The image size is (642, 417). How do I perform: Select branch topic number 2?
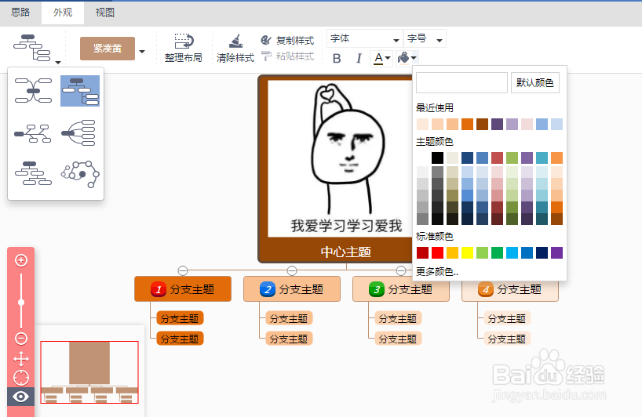coord(292,289)
